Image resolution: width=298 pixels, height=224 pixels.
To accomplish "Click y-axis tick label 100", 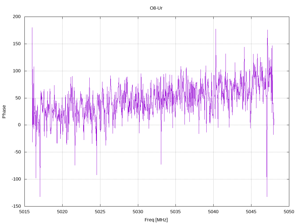I will 17,71.
